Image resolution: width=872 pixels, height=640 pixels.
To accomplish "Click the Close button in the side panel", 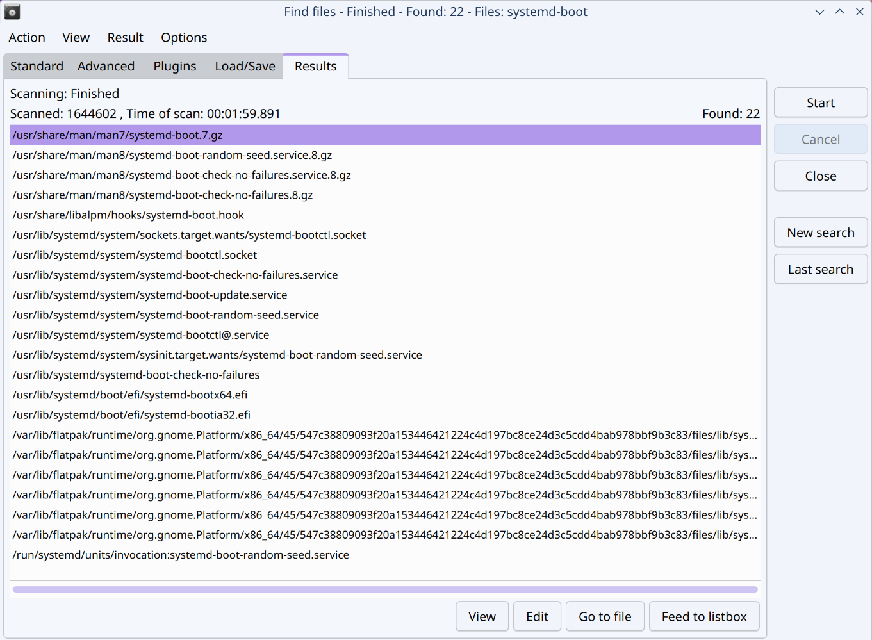I will 821,176.
